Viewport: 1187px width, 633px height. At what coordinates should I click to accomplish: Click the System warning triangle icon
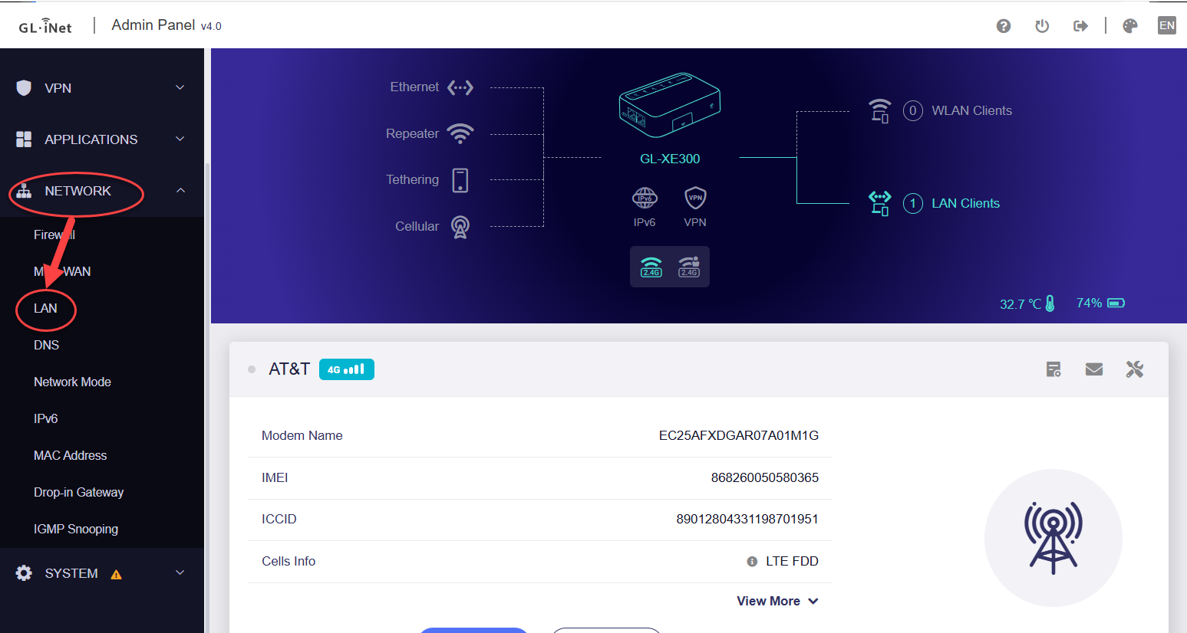point(117,574)
